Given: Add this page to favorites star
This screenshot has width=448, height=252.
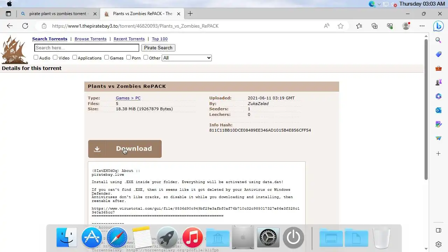Looking at the screenshot, I should [341, 26].
